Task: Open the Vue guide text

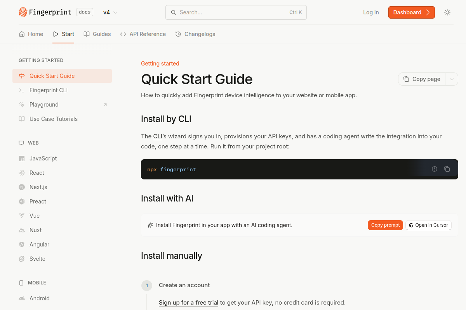Action: pyautogui.click(x=35, y=216)
